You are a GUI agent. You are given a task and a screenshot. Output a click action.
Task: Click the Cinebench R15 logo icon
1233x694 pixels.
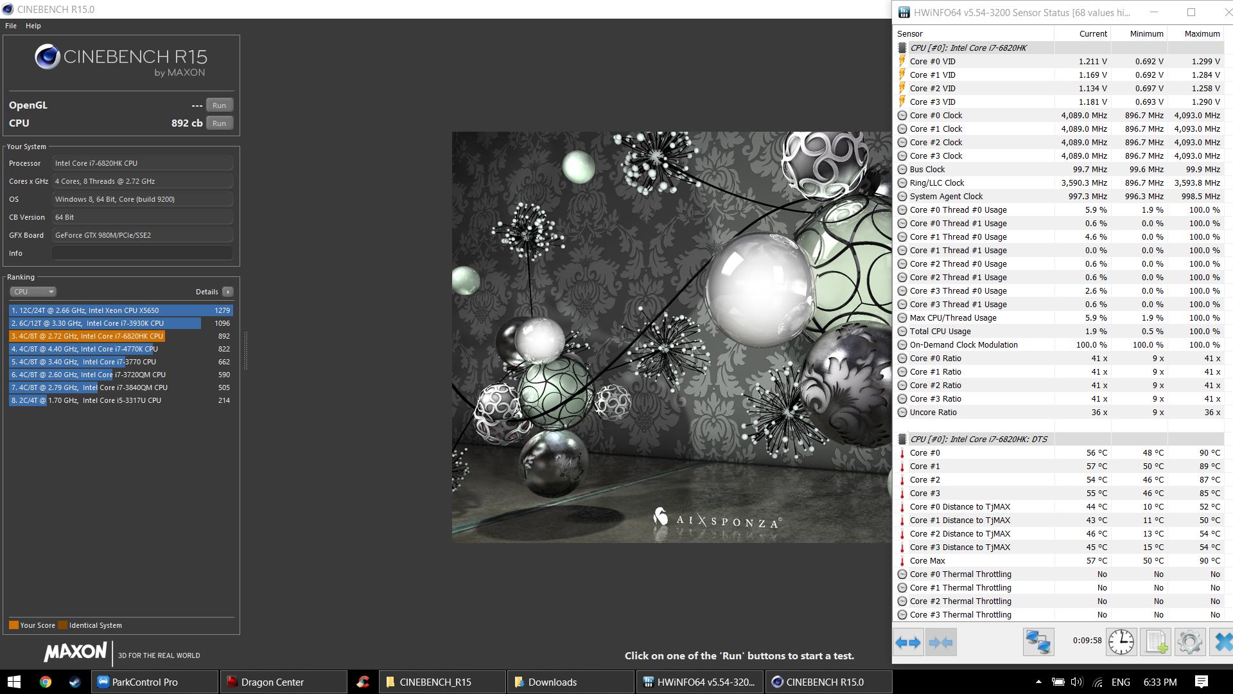click(48, 57)
